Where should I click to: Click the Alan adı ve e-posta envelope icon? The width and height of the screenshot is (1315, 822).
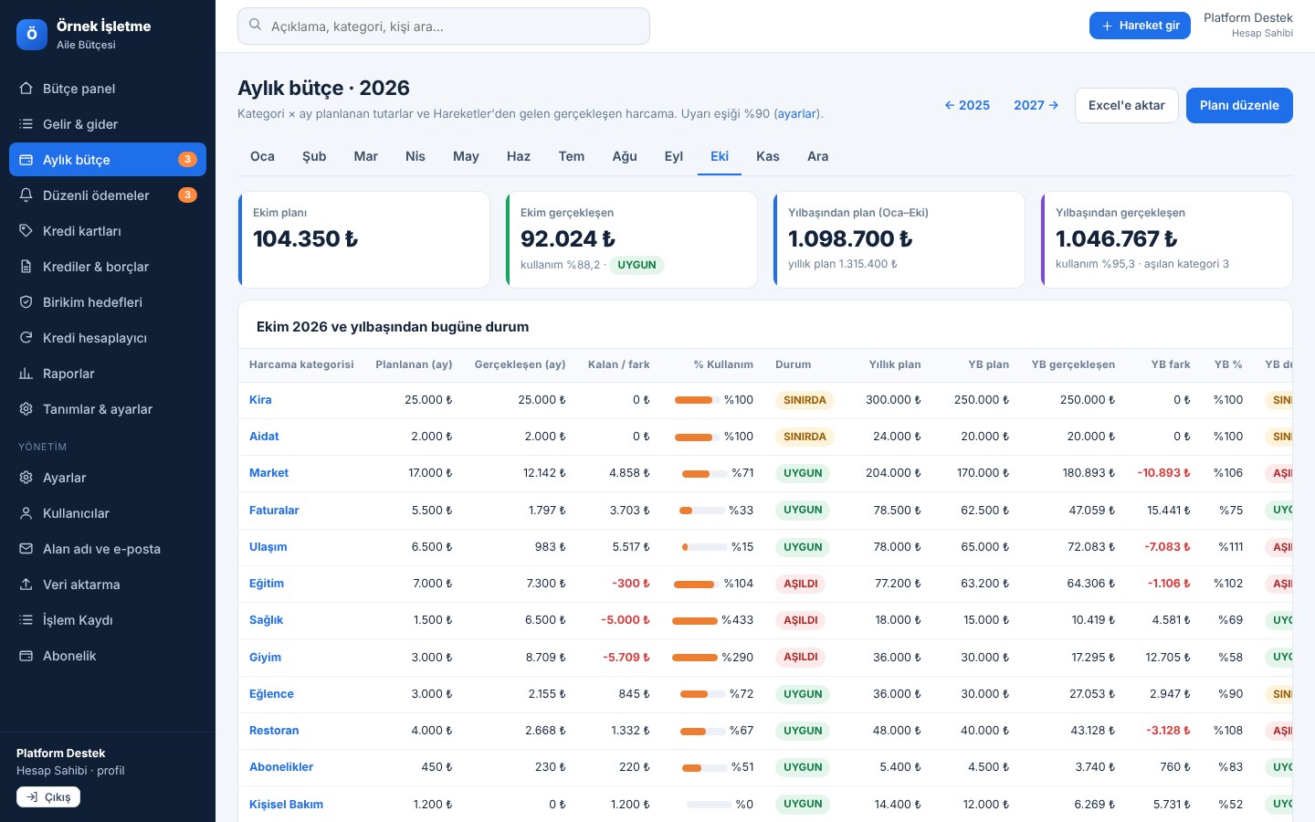26,549
